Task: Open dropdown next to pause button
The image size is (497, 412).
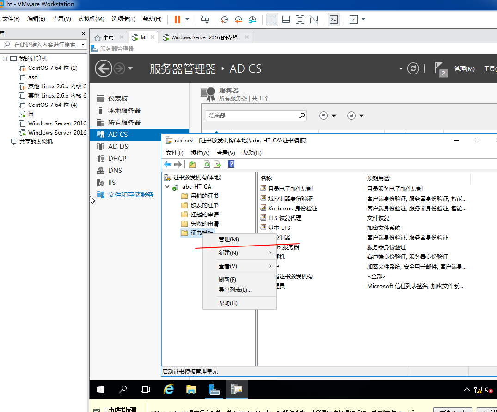Action: pyautogui.click(x=187, y=19)
